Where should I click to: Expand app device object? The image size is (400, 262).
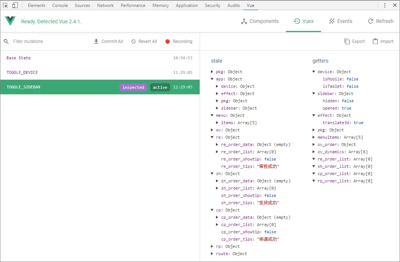(217, 86)
